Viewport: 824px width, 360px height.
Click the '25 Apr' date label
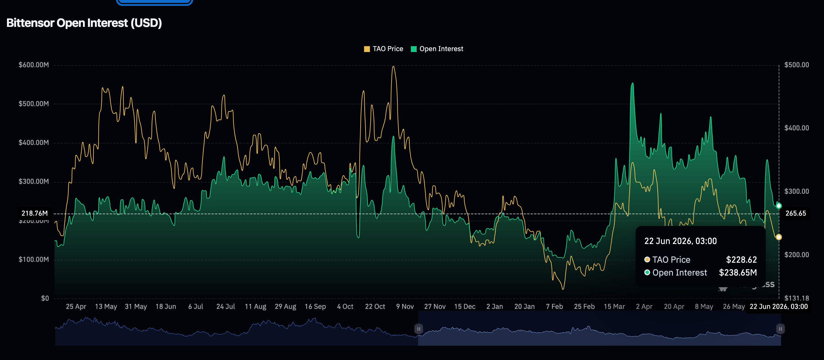pyautogui.click(x=76, y=307)
